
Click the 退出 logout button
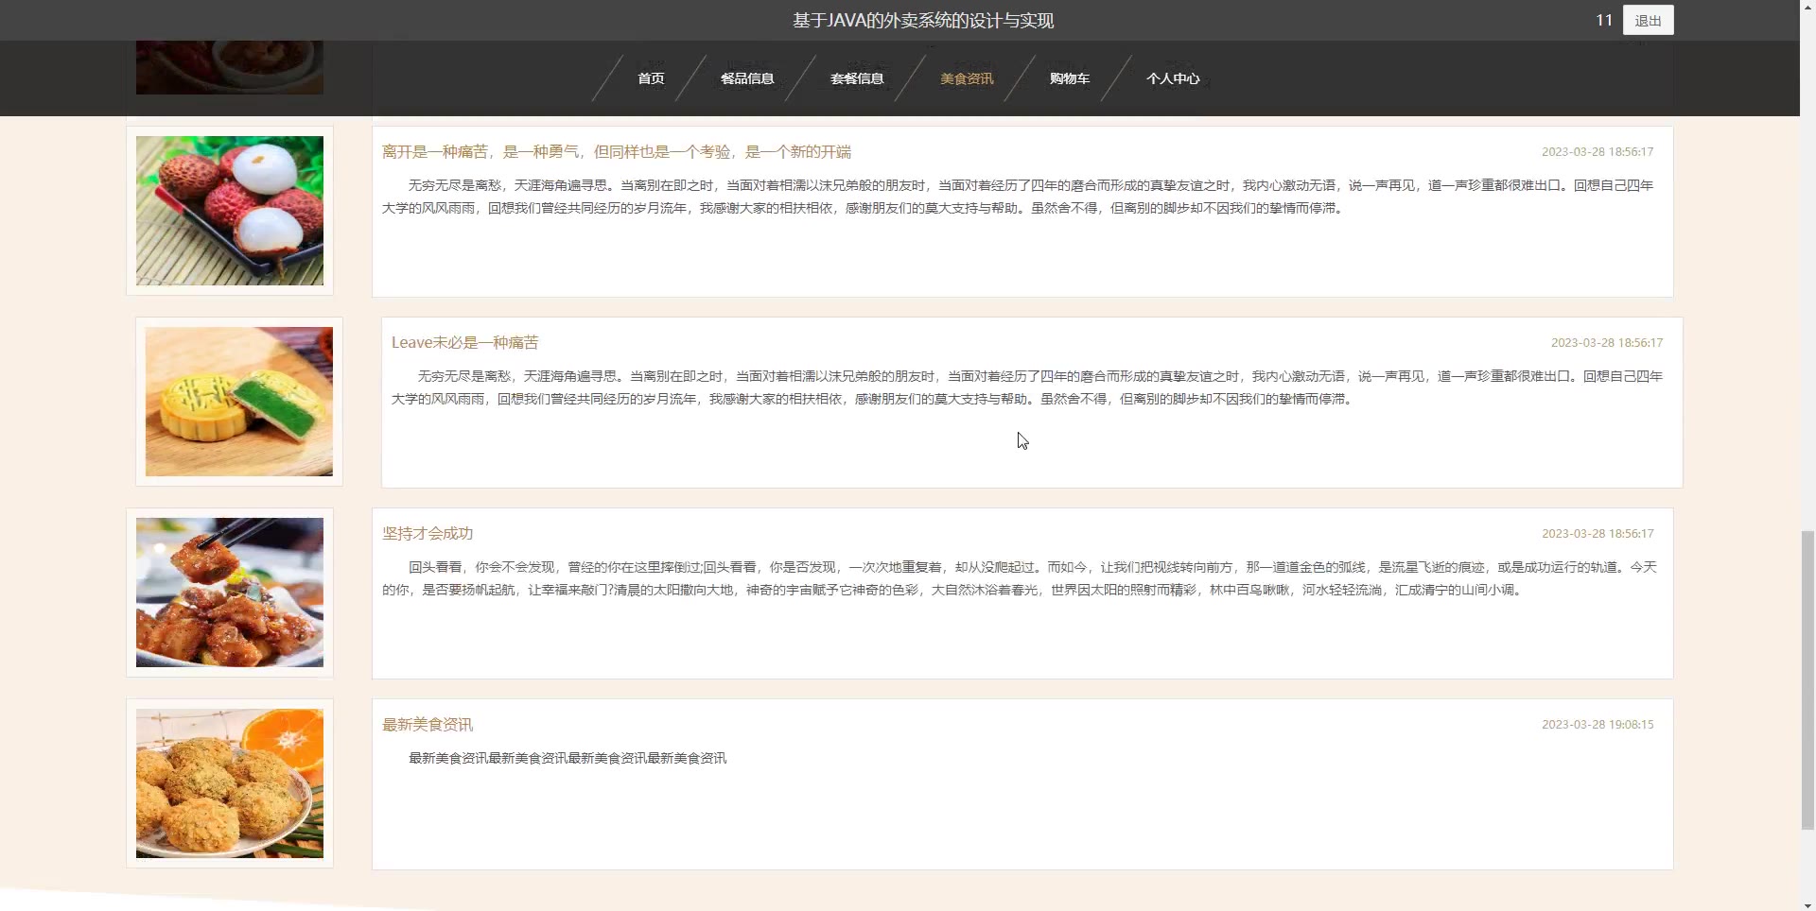[1648, 21]
